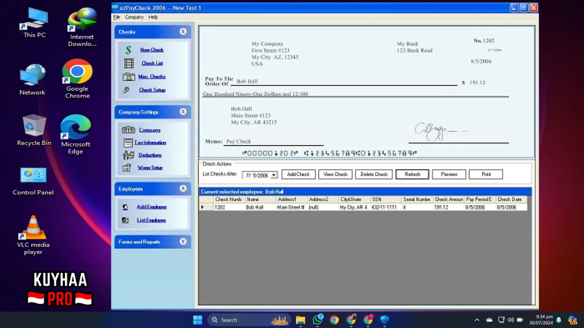The width and height of the screenshot is (584, 328).
Task: Open This PC desktop icon
Action: (35, 23)
